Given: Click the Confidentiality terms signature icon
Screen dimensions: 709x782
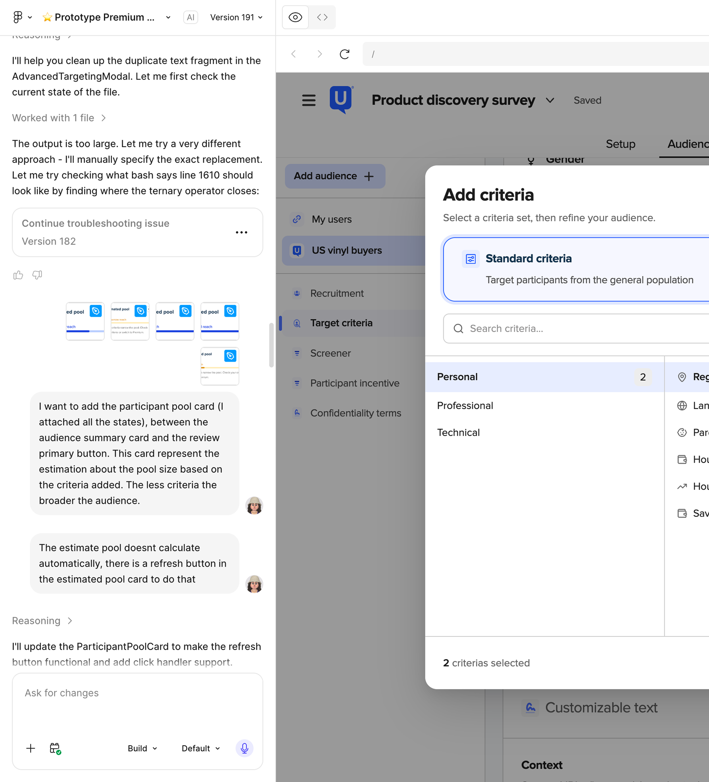Looking at the screenshot, I should tap(297, 413).
